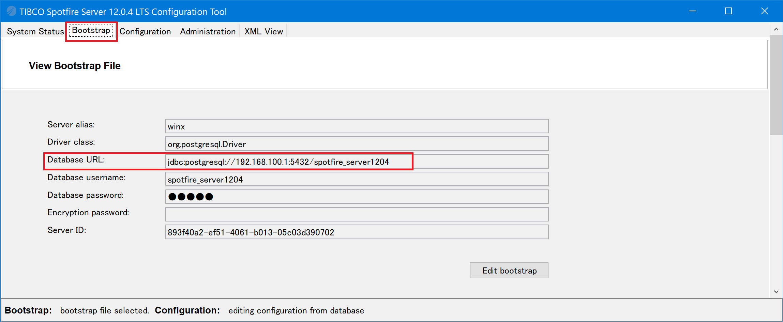Click the Database URL input field

tap(357, 162)
